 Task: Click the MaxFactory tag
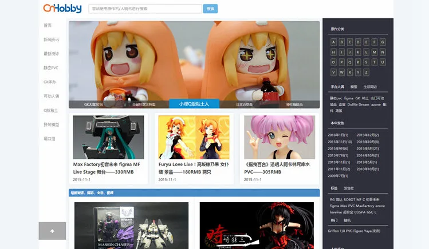point(365,206)
